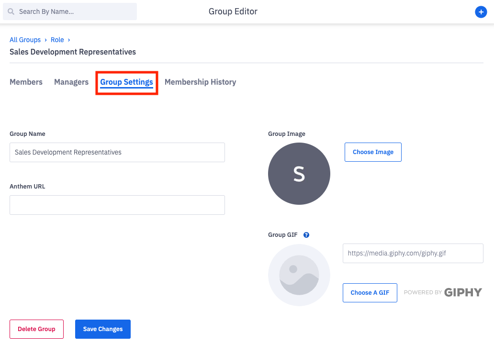Click the chevron after All Groups breadcrumb
This screenshot has height=355, width=494.
coord(45,40)
